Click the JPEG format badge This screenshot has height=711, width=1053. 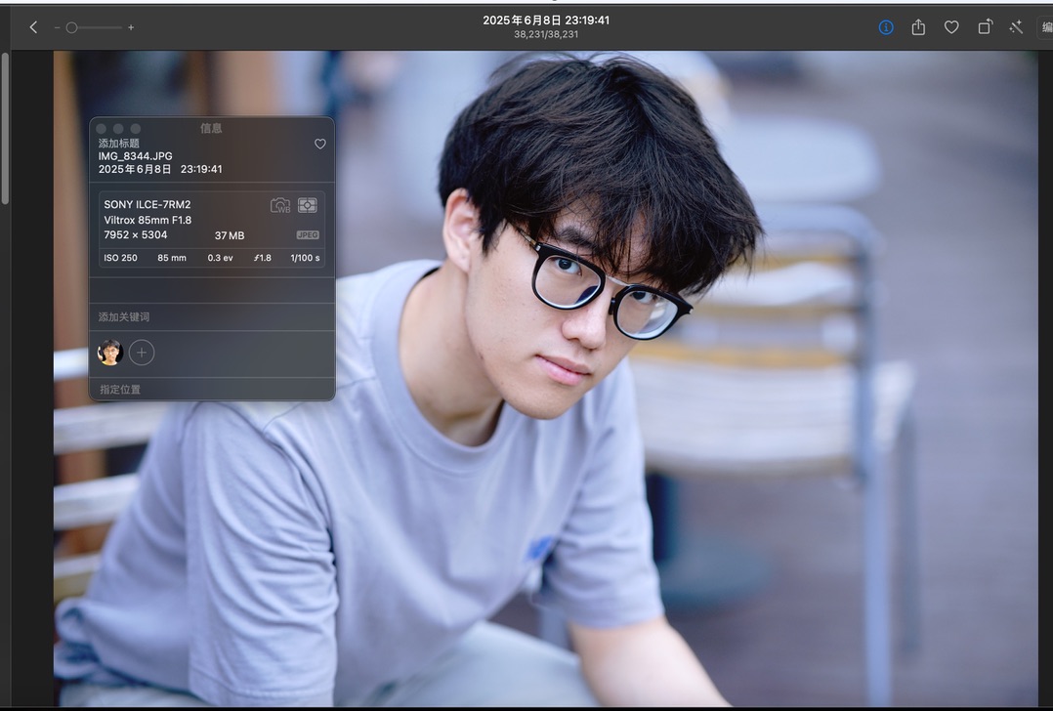pyautogui.click(x=308, y=235)
